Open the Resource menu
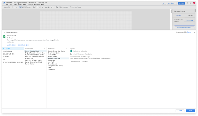The image size is (198, 116). (x=37, y=4)
